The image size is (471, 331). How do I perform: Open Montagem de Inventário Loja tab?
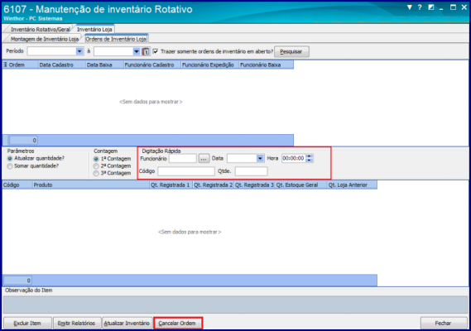(x=45, y=39)
